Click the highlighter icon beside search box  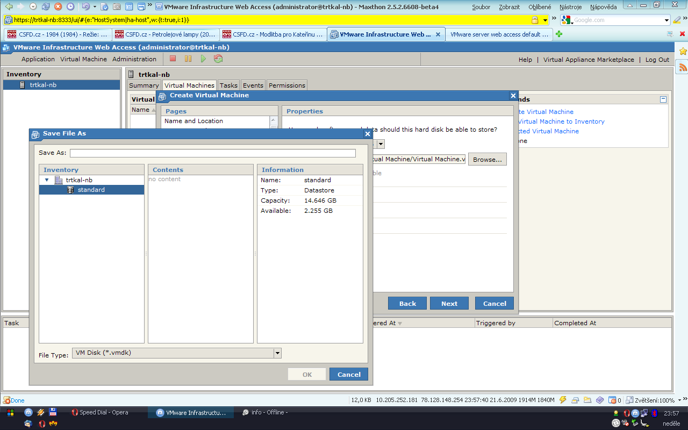pyautogui.click(x=677, y=20)
